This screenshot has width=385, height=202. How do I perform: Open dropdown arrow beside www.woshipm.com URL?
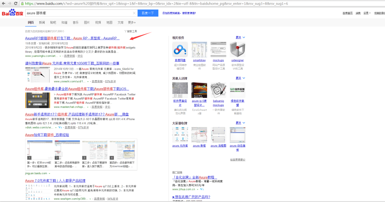90,199
